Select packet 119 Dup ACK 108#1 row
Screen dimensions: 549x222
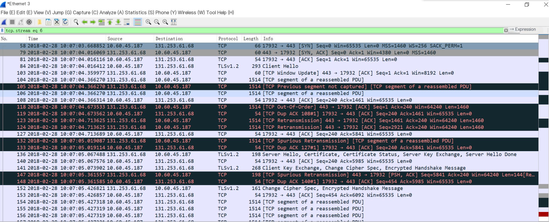point(269,114)
